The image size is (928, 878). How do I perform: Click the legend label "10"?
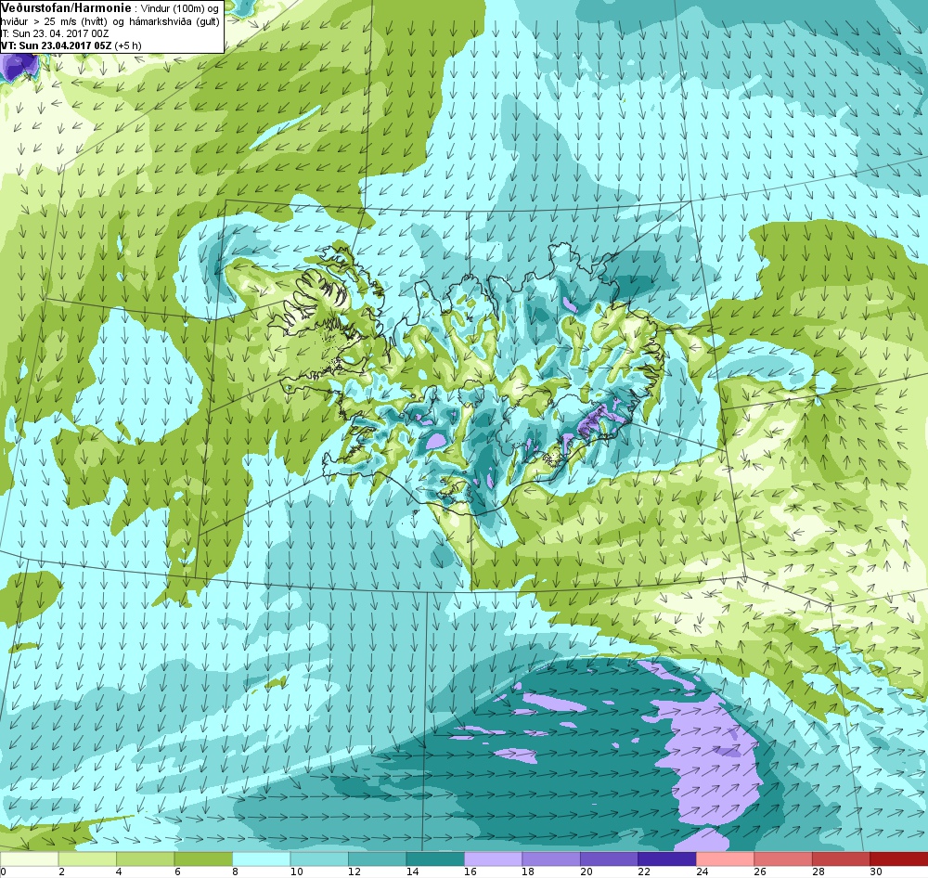coord(297,872)
